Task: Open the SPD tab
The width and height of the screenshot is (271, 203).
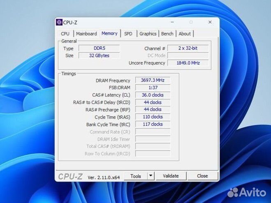Action: point(128,34)
